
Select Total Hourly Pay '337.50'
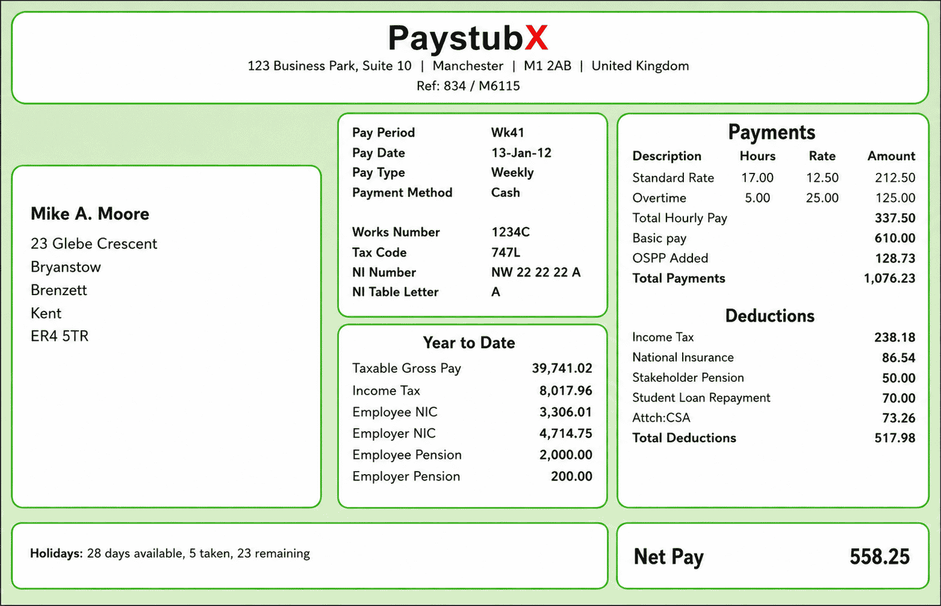pyautogui.click(x=895, y=218)
